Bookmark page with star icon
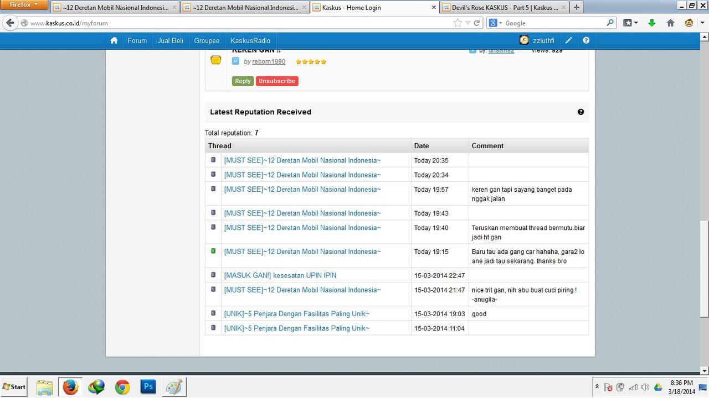Screen dimensions: 709x398 click(458, 23)
